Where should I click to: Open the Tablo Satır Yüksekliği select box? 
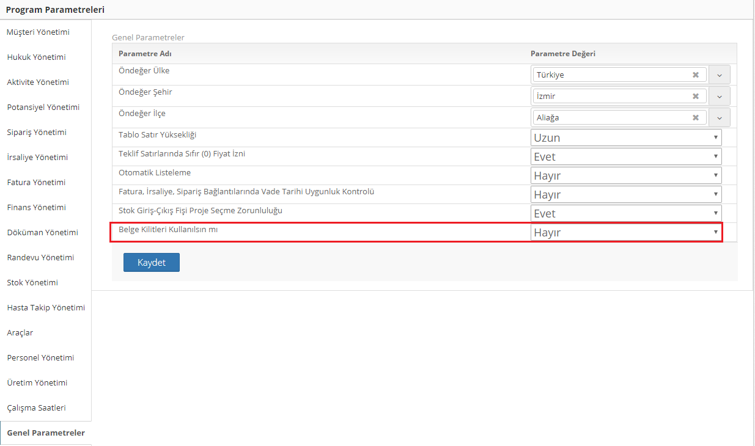click(x=625, y=137)
